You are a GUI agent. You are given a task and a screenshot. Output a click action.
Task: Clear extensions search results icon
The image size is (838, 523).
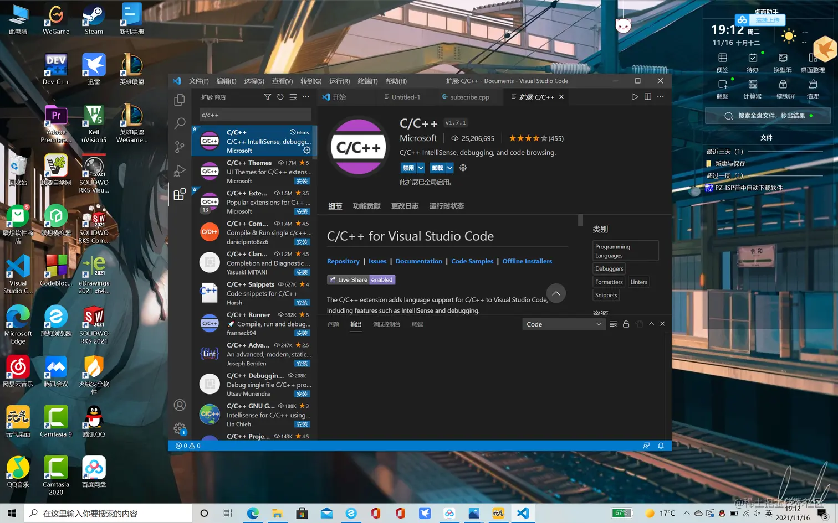293,97
